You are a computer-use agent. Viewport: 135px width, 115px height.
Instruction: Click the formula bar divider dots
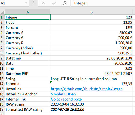pos(33,3)
